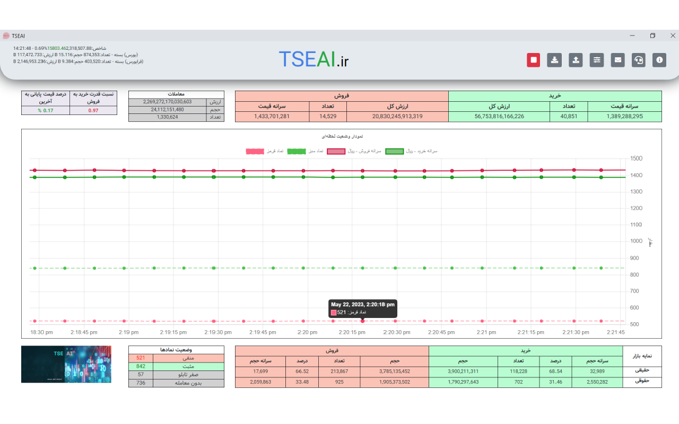Click closing price percent value 0.17
Viewport: 679px width, 424px height.
(46, 110)
